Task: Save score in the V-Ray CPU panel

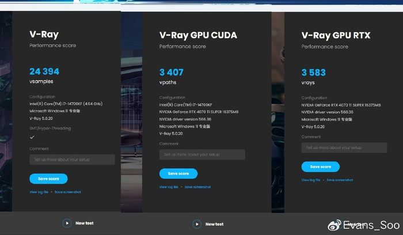Action: tap(48, 179)
